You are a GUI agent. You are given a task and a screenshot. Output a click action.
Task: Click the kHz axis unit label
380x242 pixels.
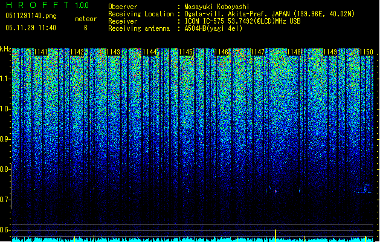click(x=5, y=49)
